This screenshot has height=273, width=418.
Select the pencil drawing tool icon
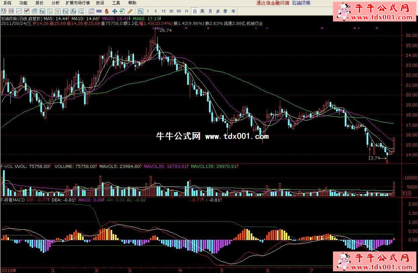tap(130, 11)
